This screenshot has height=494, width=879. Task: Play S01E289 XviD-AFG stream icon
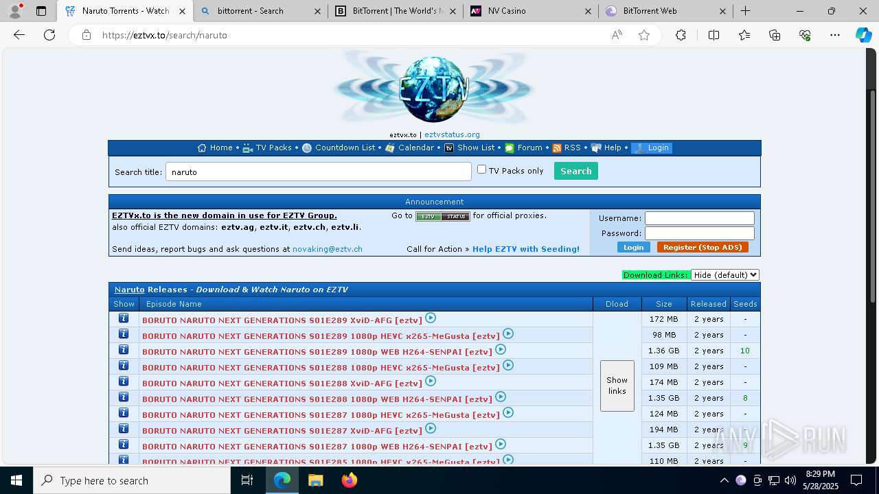(x=431, y=318)
